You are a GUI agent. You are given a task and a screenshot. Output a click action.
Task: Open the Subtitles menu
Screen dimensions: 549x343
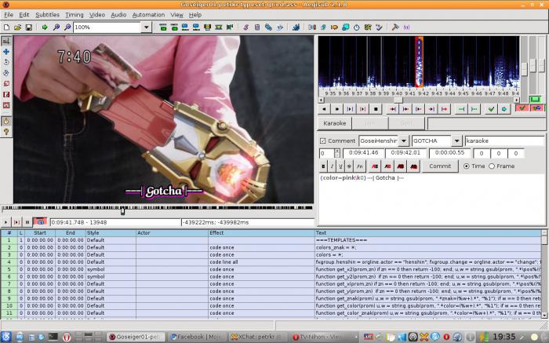tap(47, 15)
